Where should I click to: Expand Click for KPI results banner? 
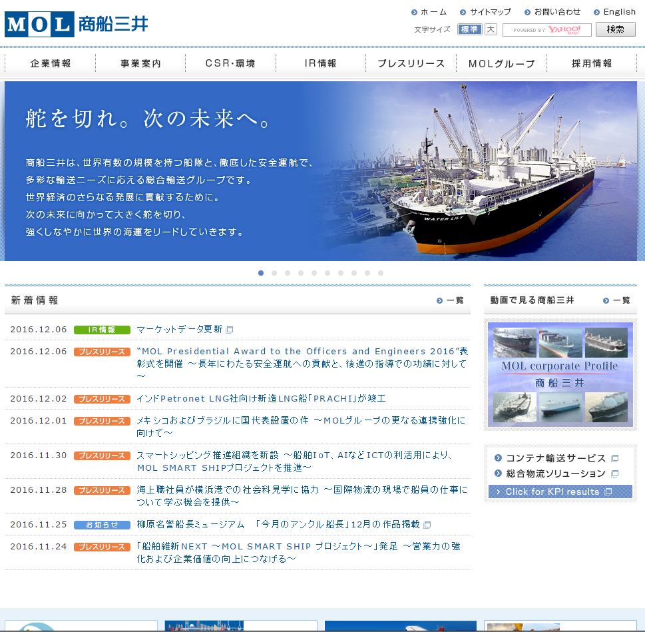pos(560,491)
